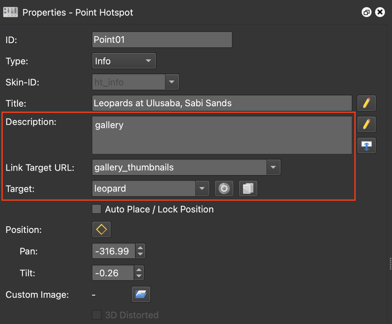
Task: Click the blue expand icon below Description pencil
Action: coord(367,146)
